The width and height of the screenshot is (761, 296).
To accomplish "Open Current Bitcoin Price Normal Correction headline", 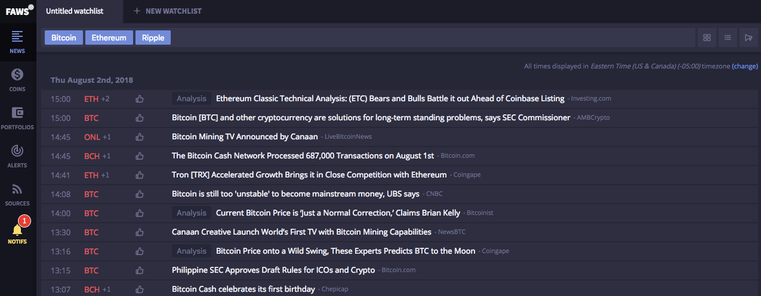I will click(338, 213).
